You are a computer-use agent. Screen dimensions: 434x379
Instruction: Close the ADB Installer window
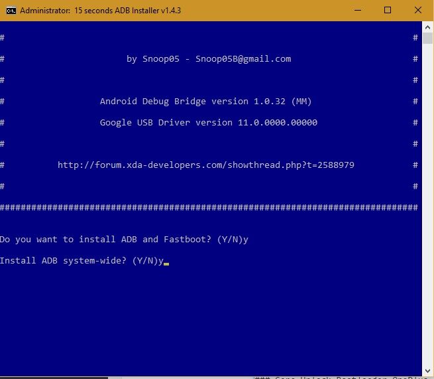click(418, 10)
